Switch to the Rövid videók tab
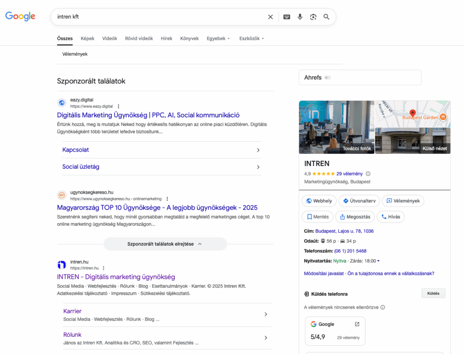The width and height of the screenshot is (464, 354). point(139,38)
